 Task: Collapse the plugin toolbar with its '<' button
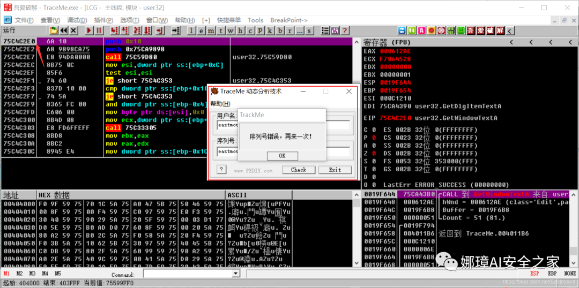pos(510,31)
